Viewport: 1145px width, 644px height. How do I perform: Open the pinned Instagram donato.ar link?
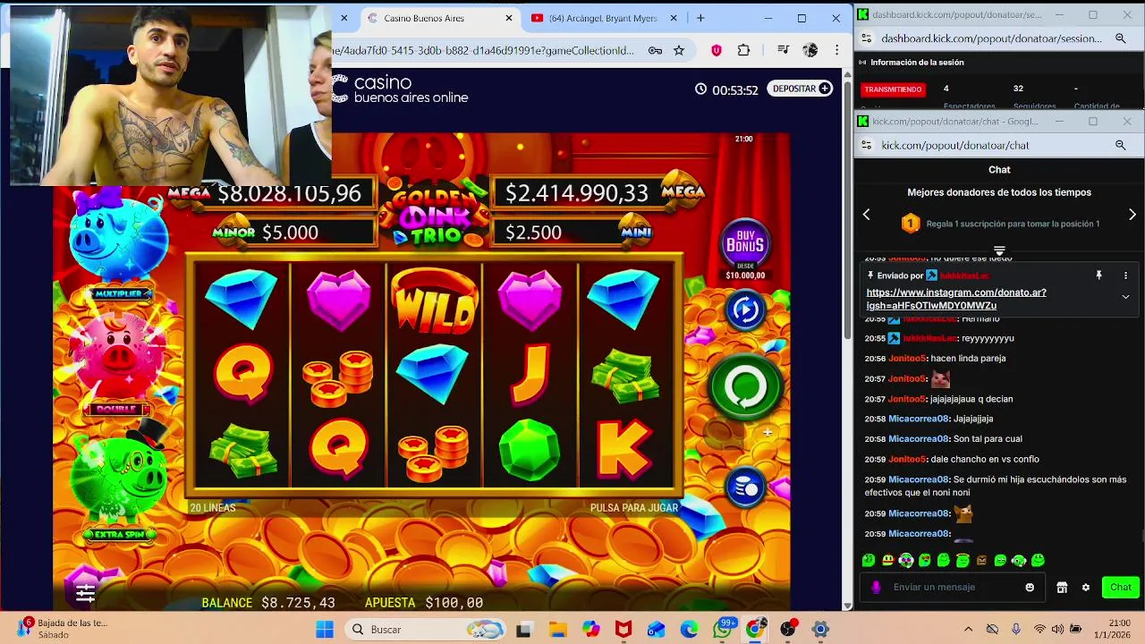pyautogui.click(x=955, y=299)
